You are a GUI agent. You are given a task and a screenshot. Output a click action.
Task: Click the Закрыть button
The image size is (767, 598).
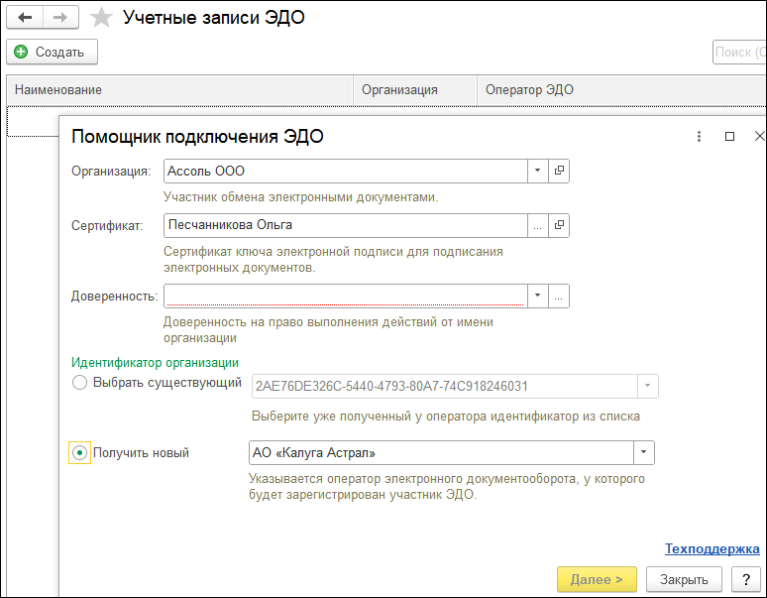(x=684, y=579)
